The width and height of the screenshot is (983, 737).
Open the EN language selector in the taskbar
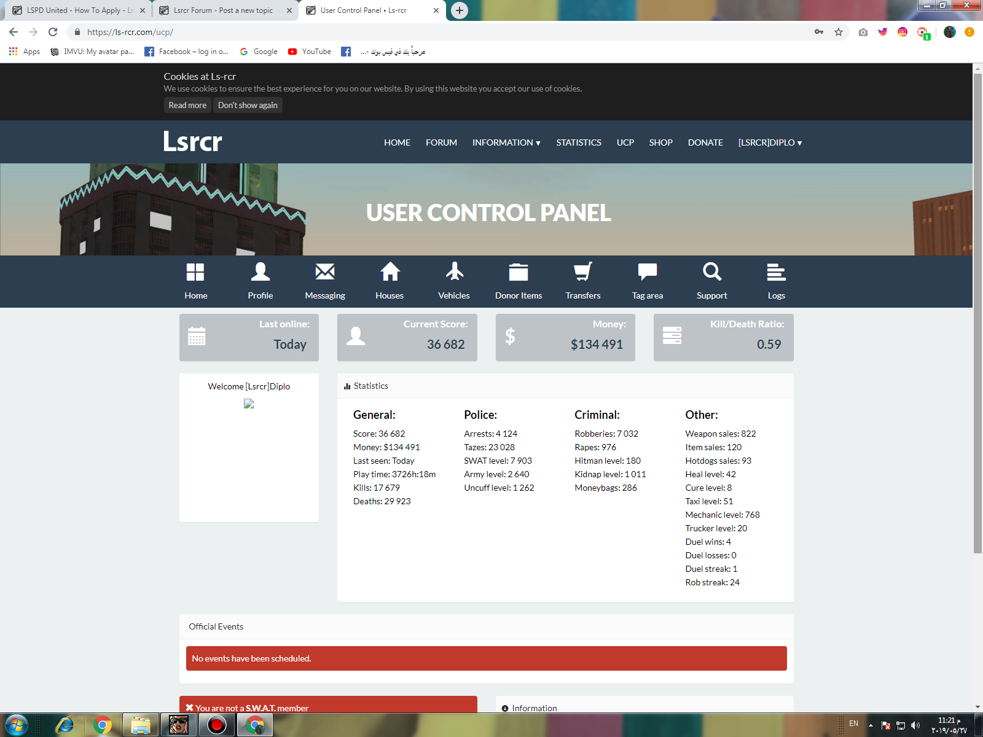853,723
